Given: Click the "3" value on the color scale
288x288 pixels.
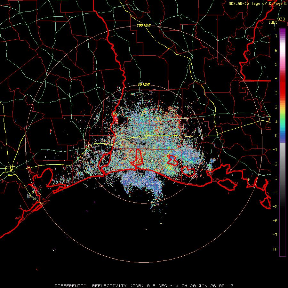Looking at the screenshot, I should [x=276, y=93].
